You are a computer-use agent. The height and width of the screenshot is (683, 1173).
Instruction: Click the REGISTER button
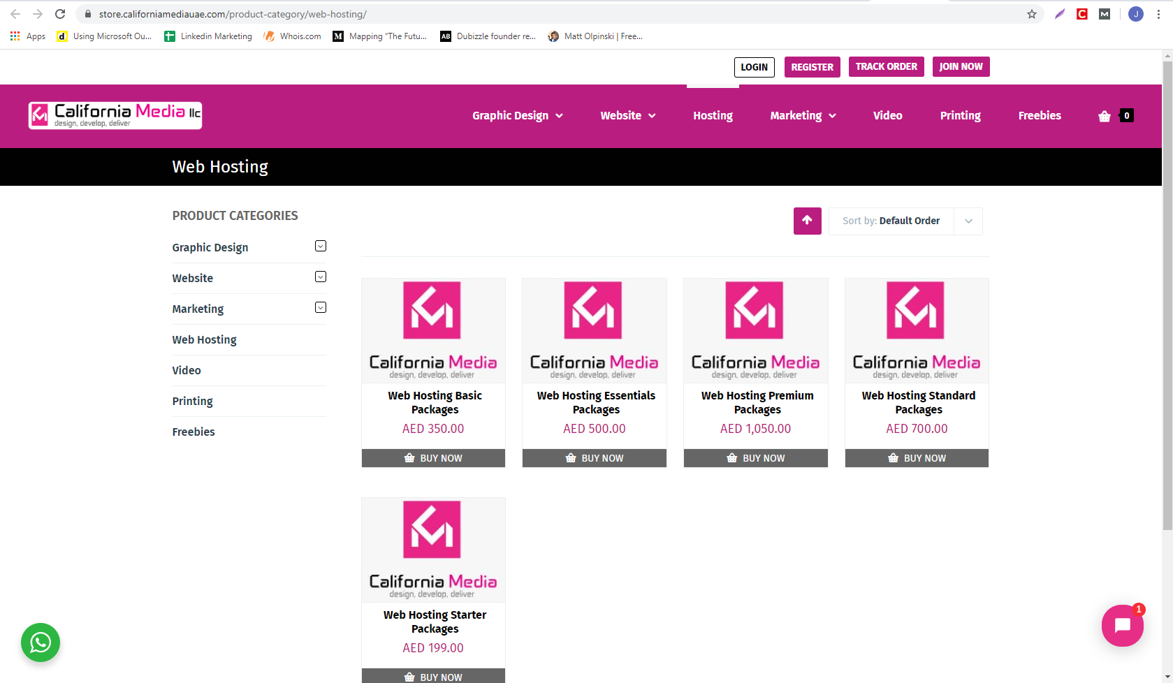tap(813, 67)
